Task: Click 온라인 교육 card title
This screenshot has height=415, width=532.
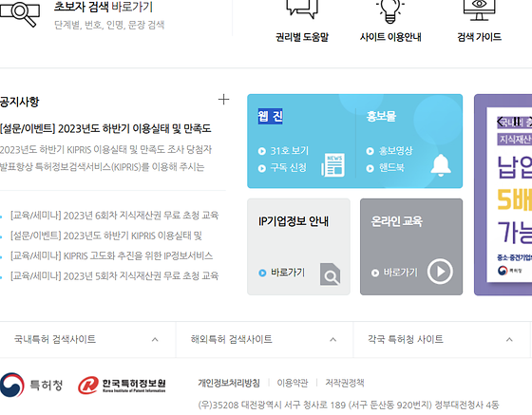Action: 397,221
